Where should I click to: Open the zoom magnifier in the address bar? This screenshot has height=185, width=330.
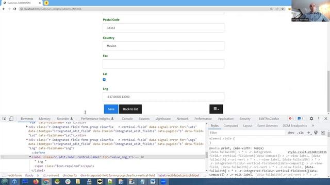pyautogui.click(x=272, y=9)
